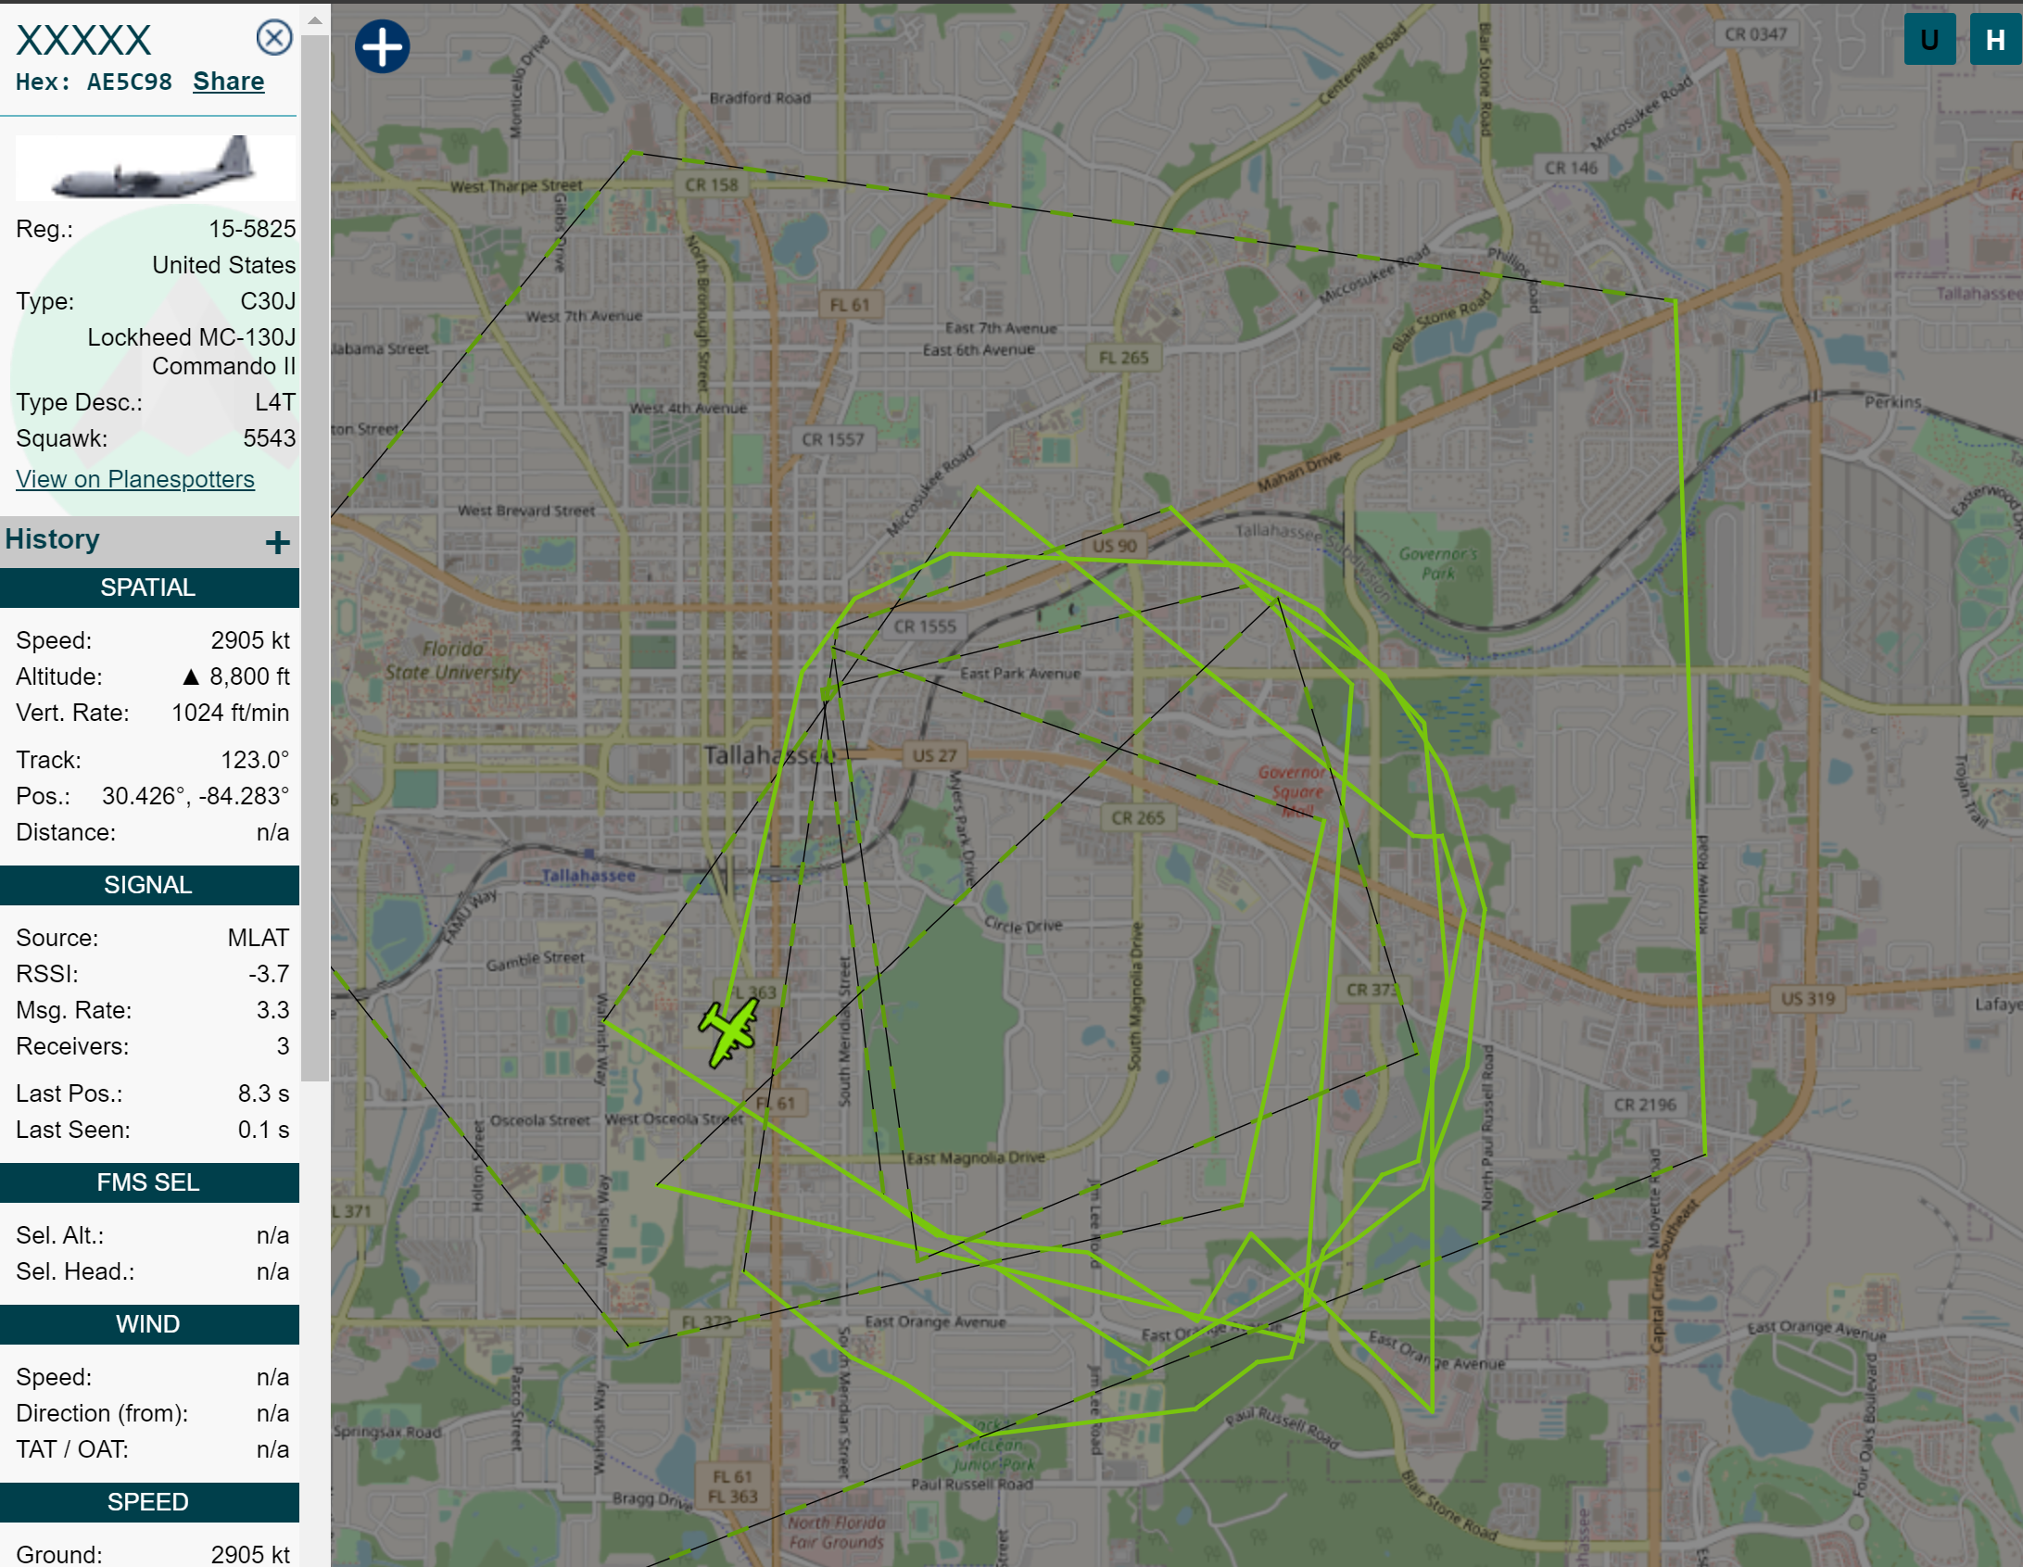
Task: Toggle the U map button
Action: (x=1929, y=39)
